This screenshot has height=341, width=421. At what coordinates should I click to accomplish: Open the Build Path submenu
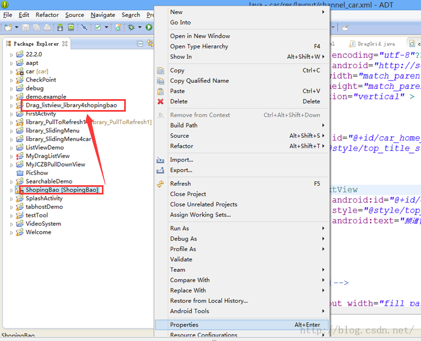184,125
